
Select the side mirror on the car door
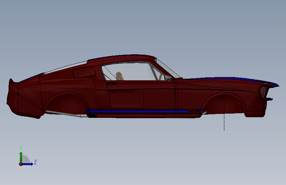pyautogui.click(x=168, y=78)
